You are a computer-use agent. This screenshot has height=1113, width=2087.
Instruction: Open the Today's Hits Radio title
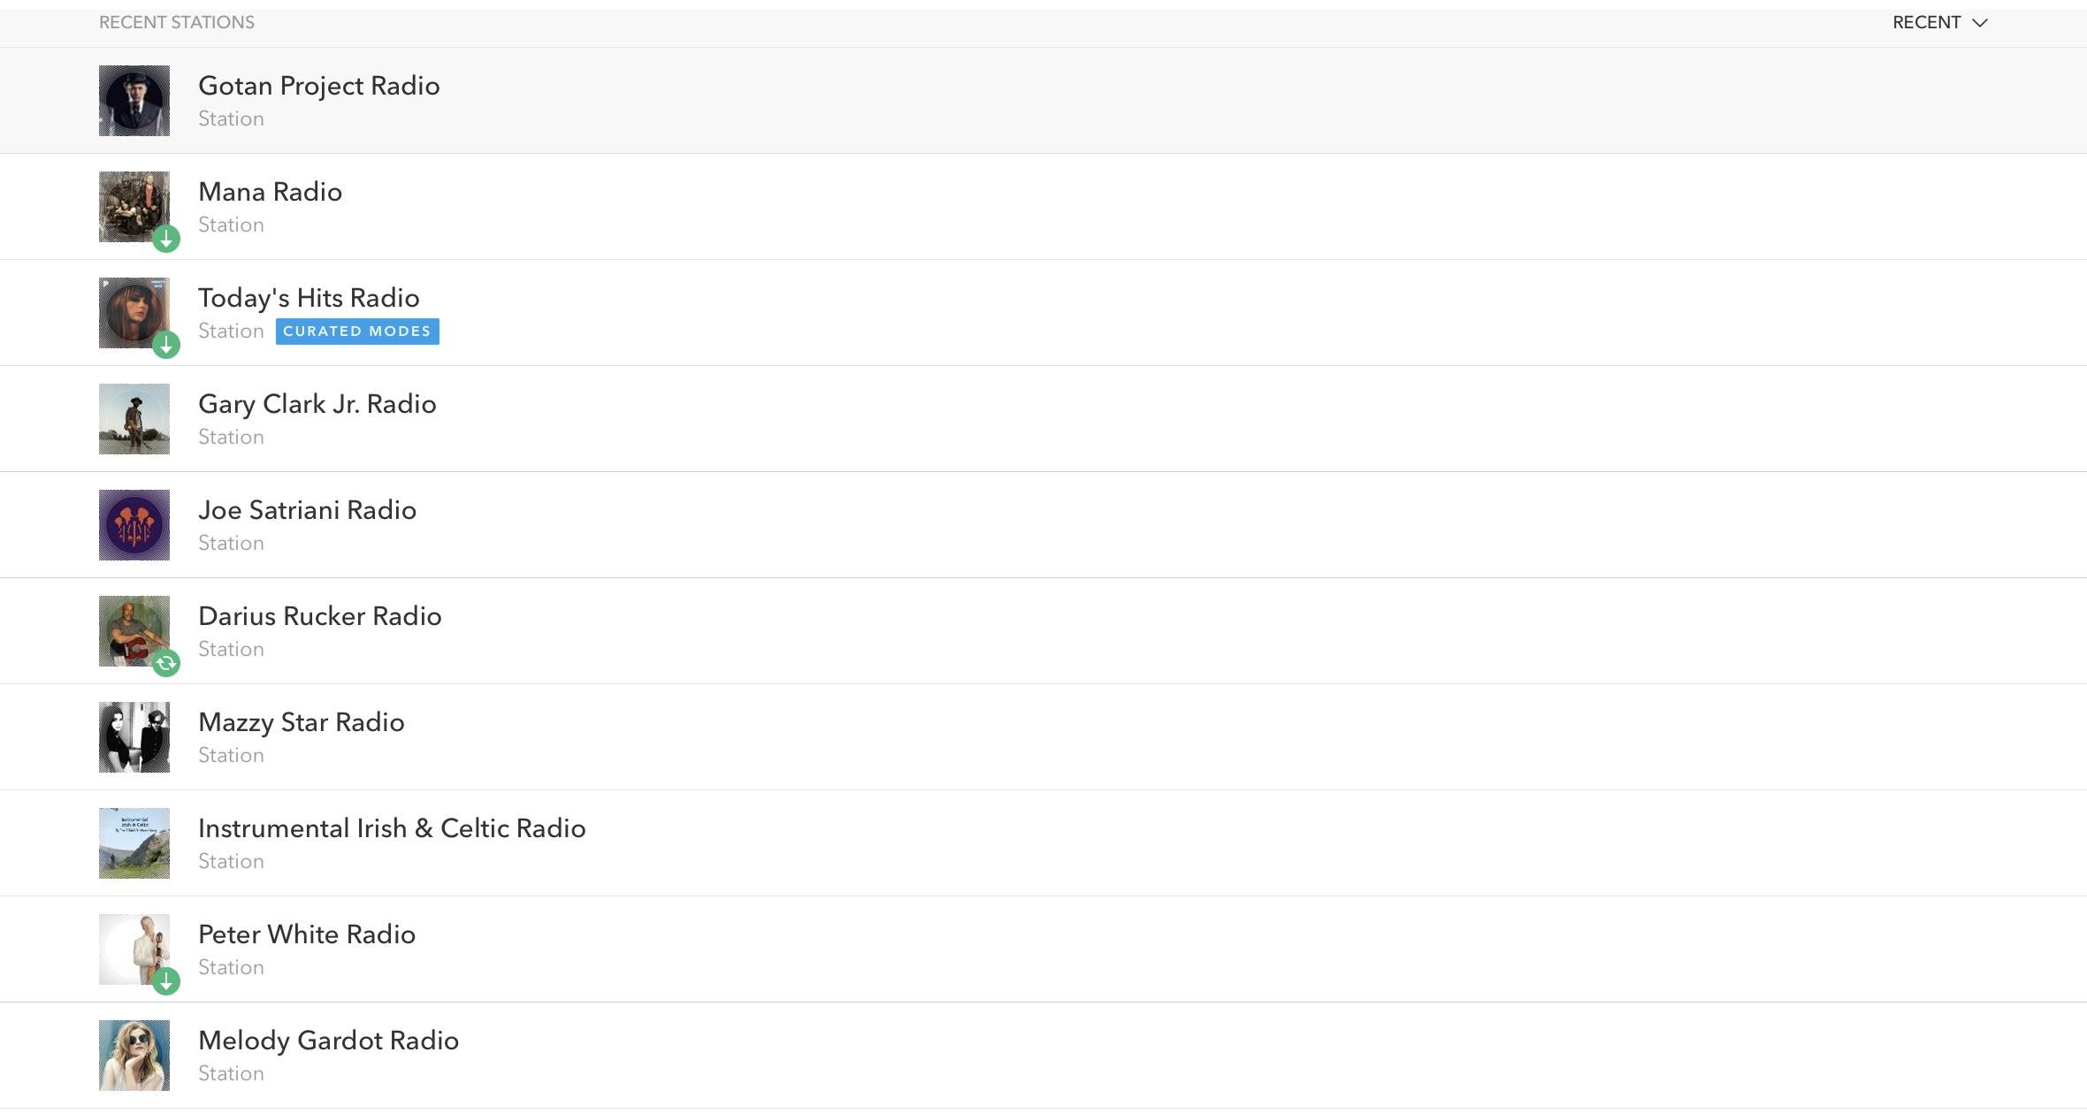click(x=309, y=298)
